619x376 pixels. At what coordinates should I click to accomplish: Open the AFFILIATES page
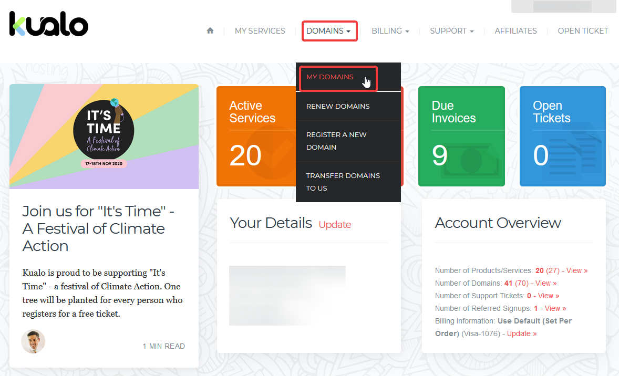point(515,31)
